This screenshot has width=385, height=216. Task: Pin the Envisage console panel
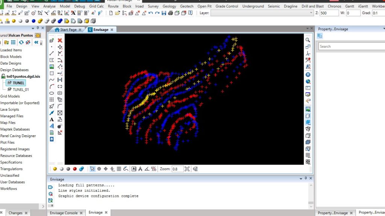306,178
